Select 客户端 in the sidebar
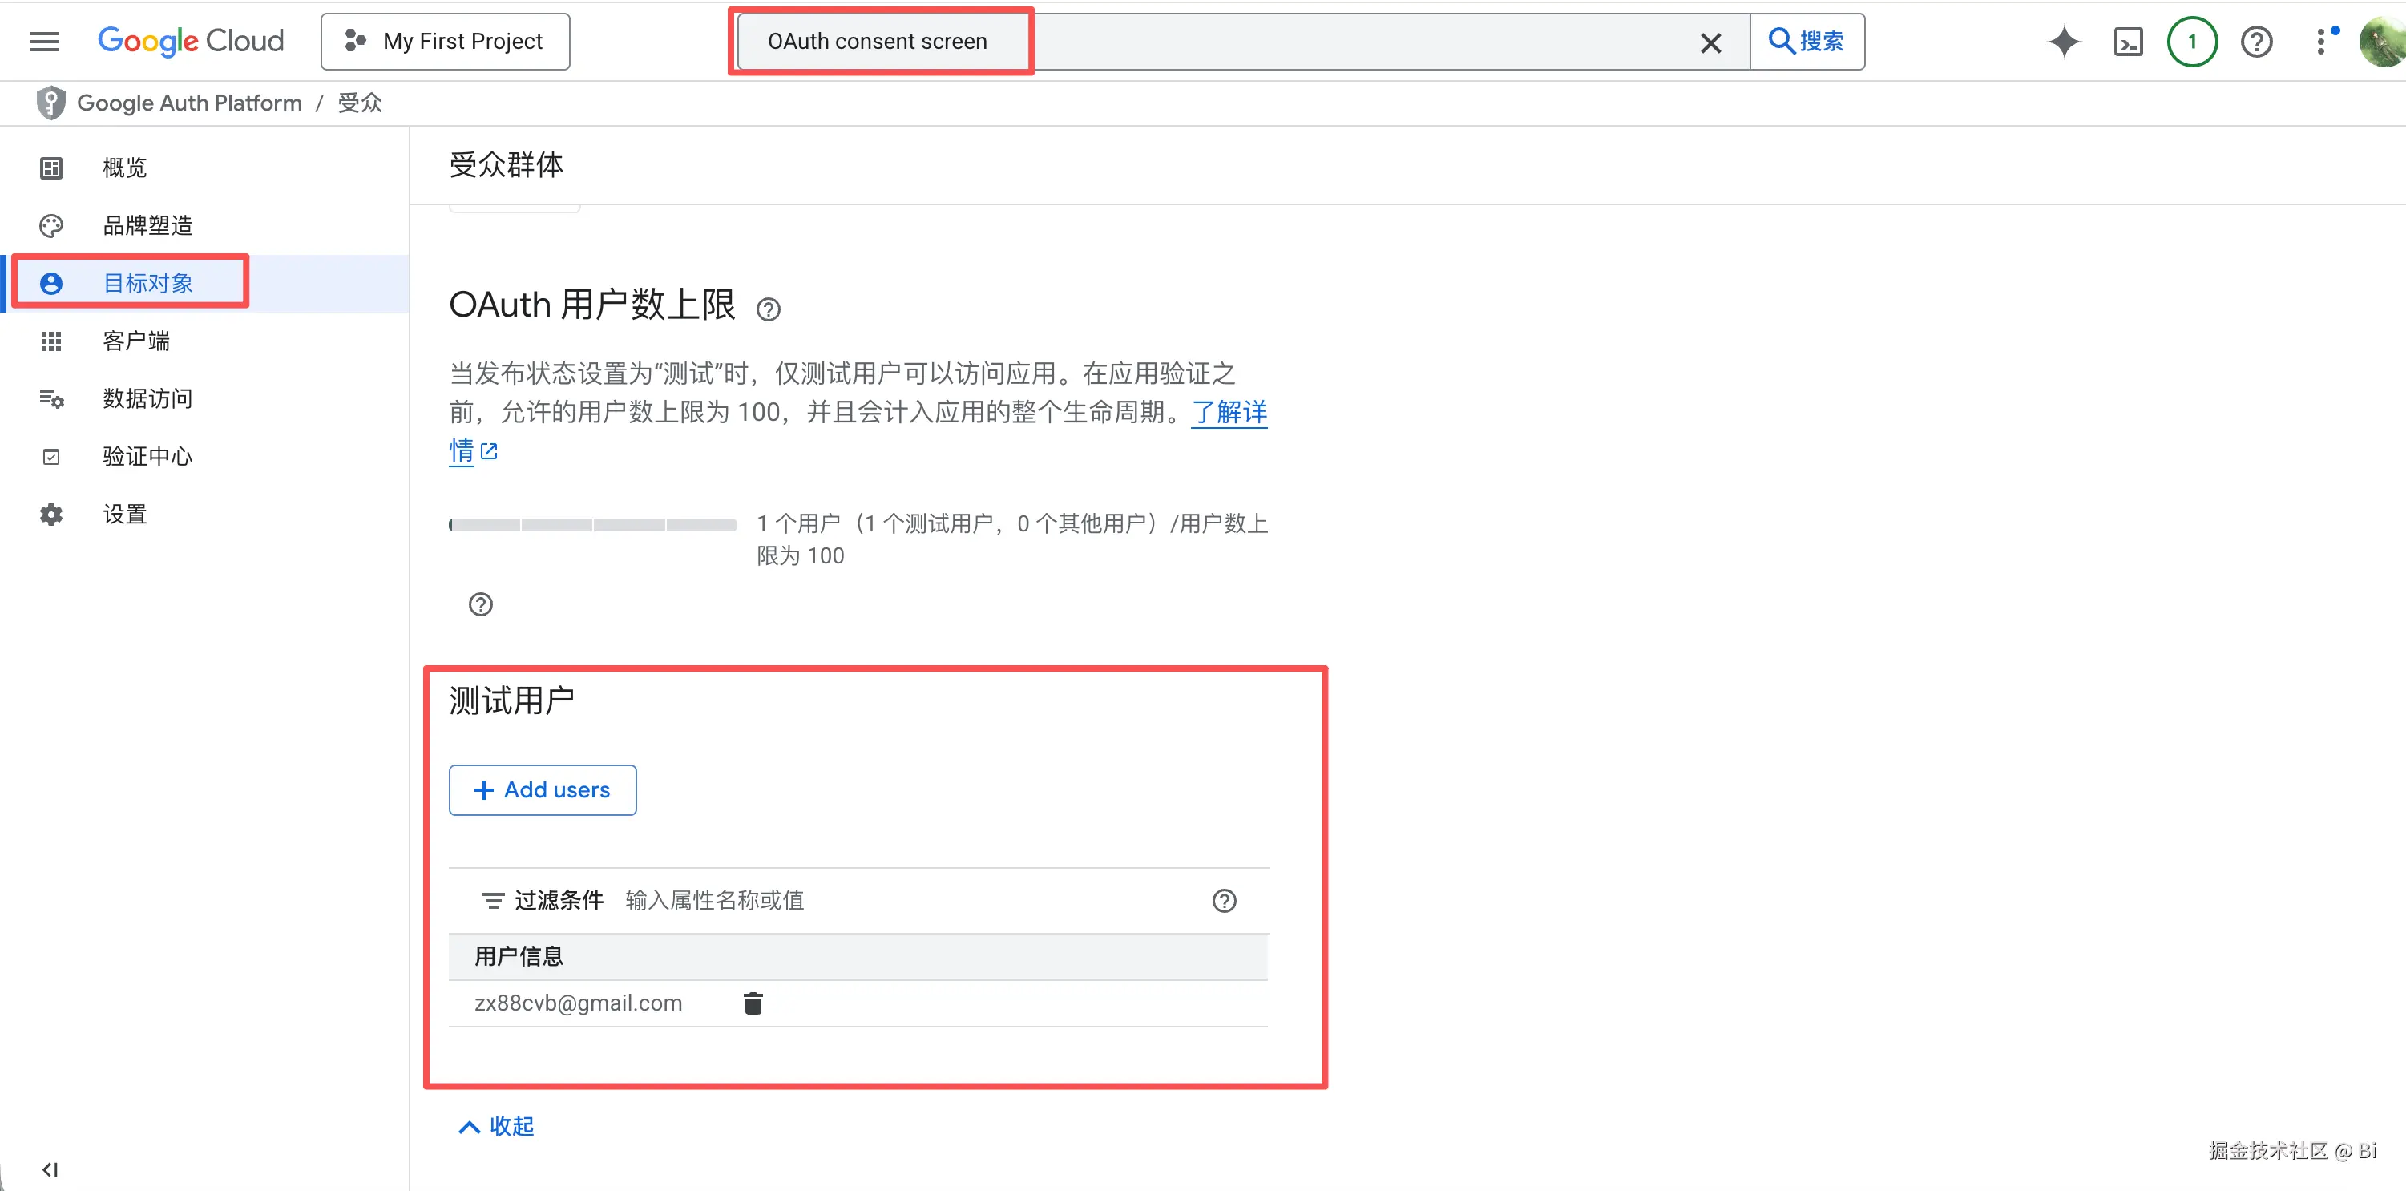This screenshot has height=1191, width=2406. [x=135, y=341]
